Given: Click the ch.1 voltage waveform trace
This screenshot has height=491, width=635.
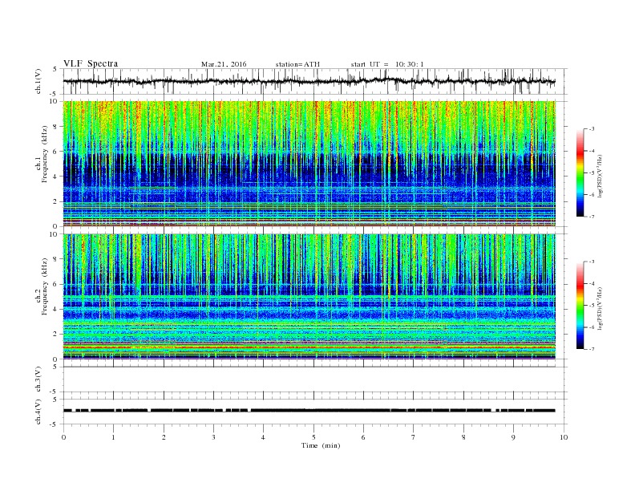Looking at the screenshot, I should click(x=309, y=81).
